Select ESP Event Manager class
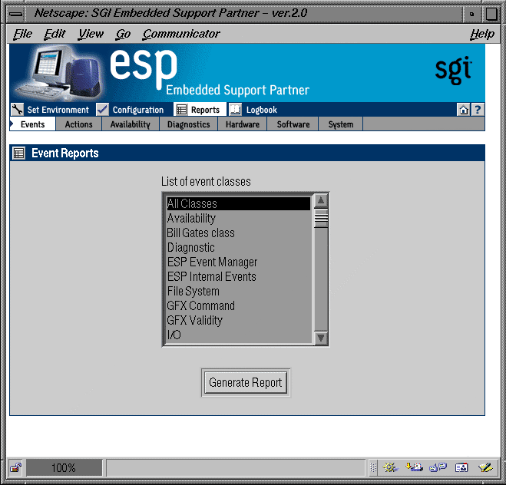The width and height of the screenshot is (506, 485). [x=239, y=262]
